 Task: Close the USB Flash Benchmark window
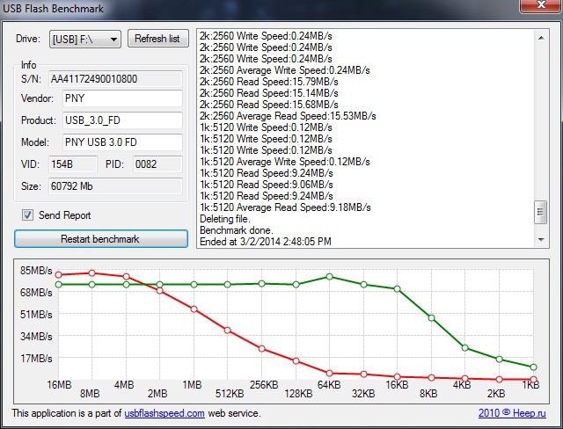[x=541, y=5]
